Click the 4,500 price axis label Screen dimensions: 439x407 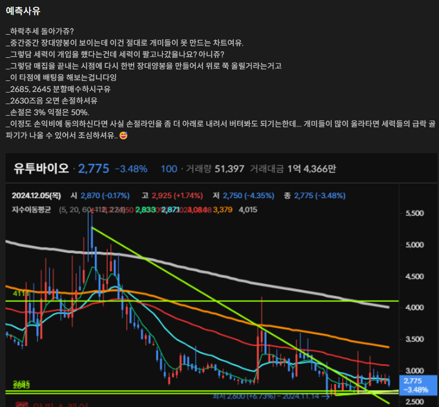click(x=415, y=276)
